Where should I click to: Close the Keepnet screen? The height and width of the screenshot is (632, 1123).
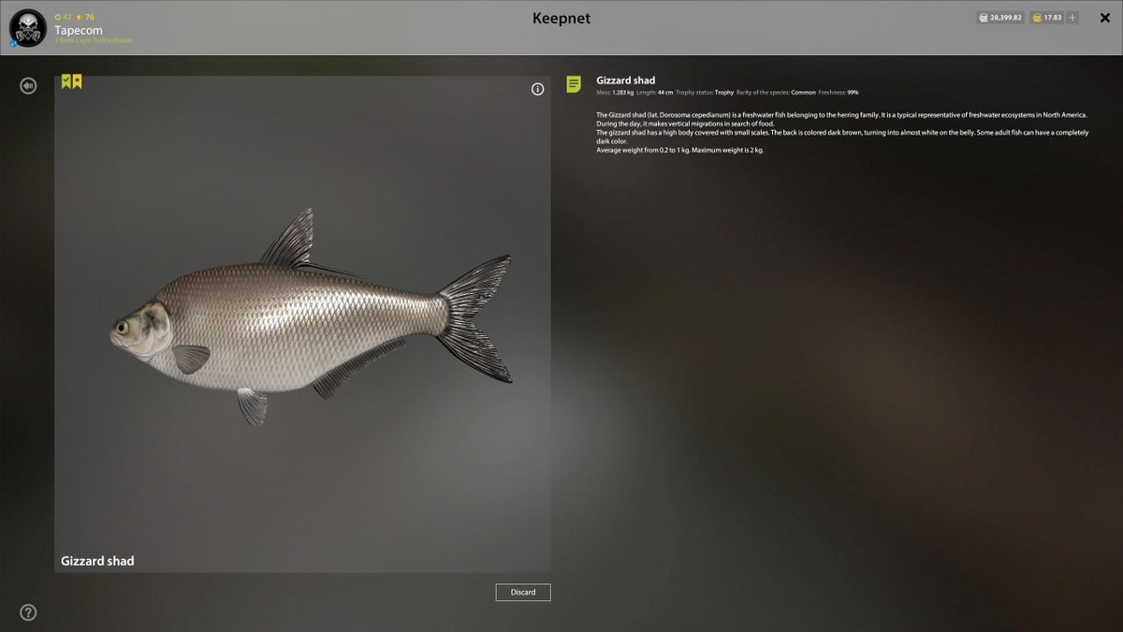point(1104,18)
